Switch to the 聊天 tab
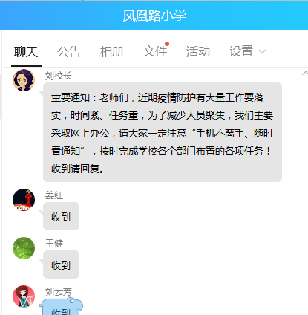 pyautogui.click(x=26, y=52)
